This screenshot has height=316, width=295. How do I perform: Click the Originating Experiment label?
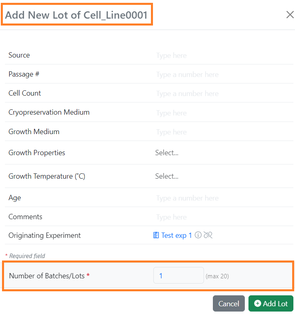point(45,235)
